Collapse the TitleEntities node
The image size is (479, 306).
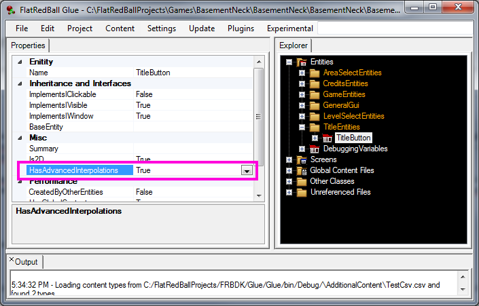(302, 128)
